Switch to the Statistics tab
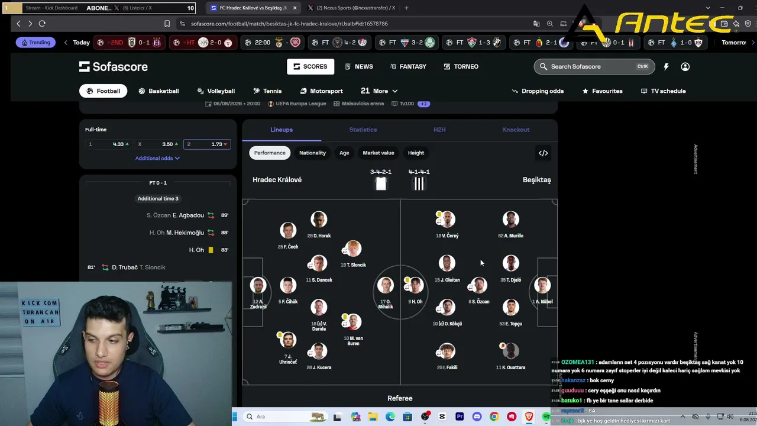 [x=363, y=130]
